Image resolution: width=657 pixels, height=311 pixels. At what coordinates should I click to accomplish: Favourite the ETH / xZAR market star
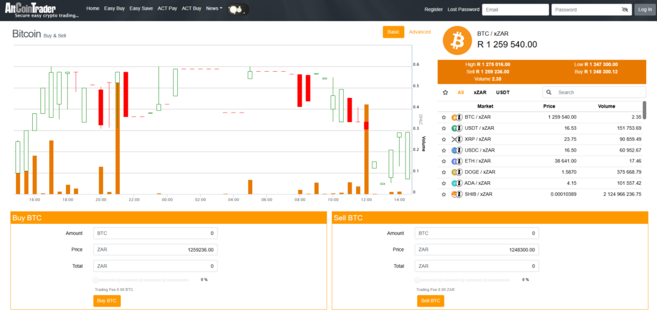click(x=444, y=161)
